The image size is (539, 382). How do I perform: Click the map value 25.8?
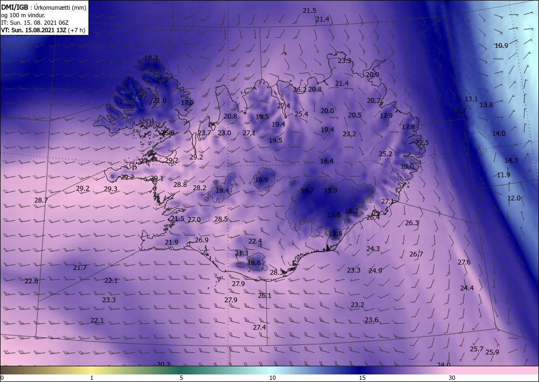click(x=168, y=133)
